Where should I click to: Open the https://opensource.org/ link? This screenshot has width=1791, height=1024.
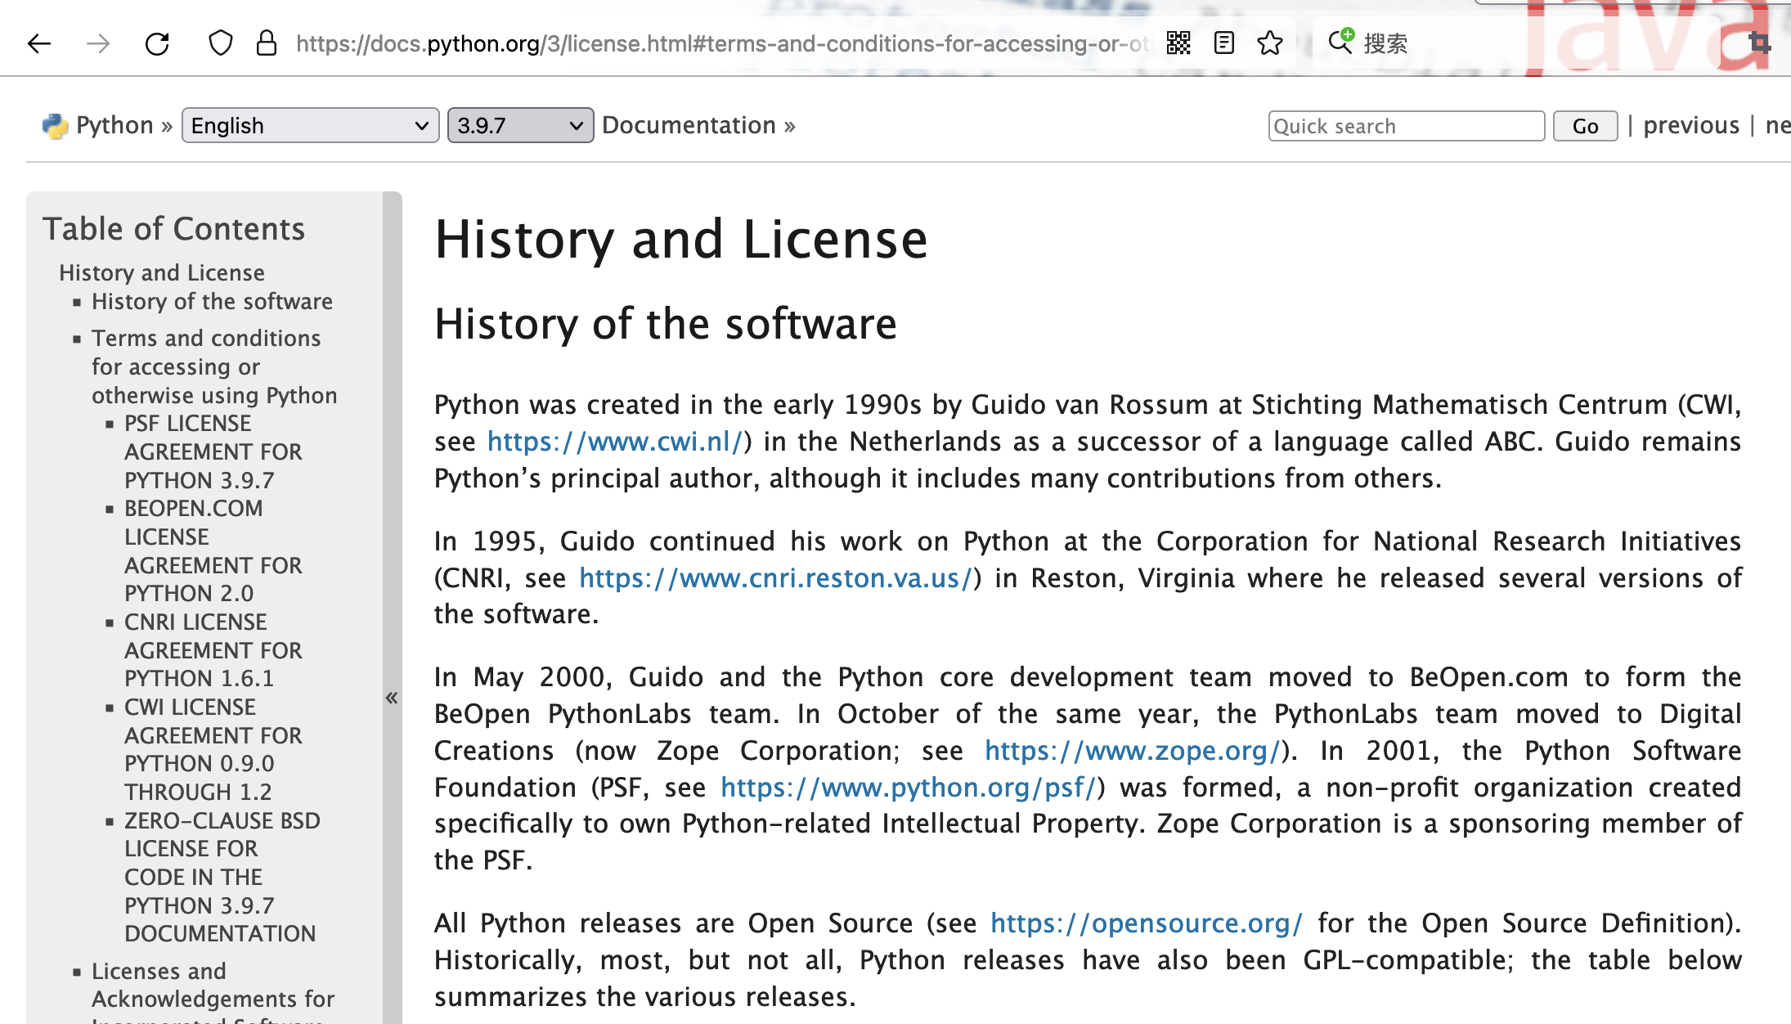1146,923
